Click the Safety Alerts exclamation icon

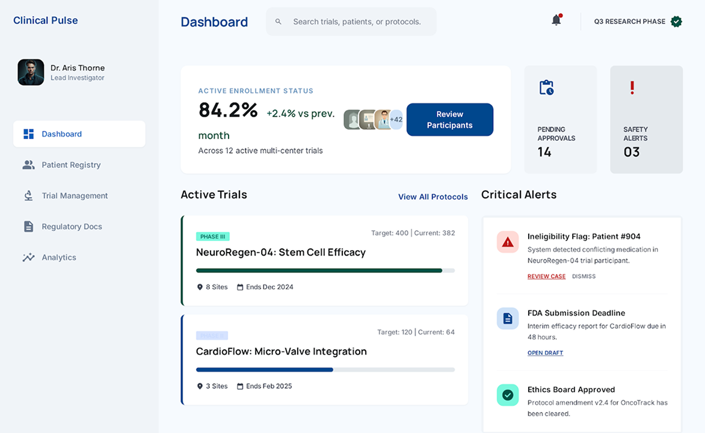pyautogui.click(x=632, y=87)
